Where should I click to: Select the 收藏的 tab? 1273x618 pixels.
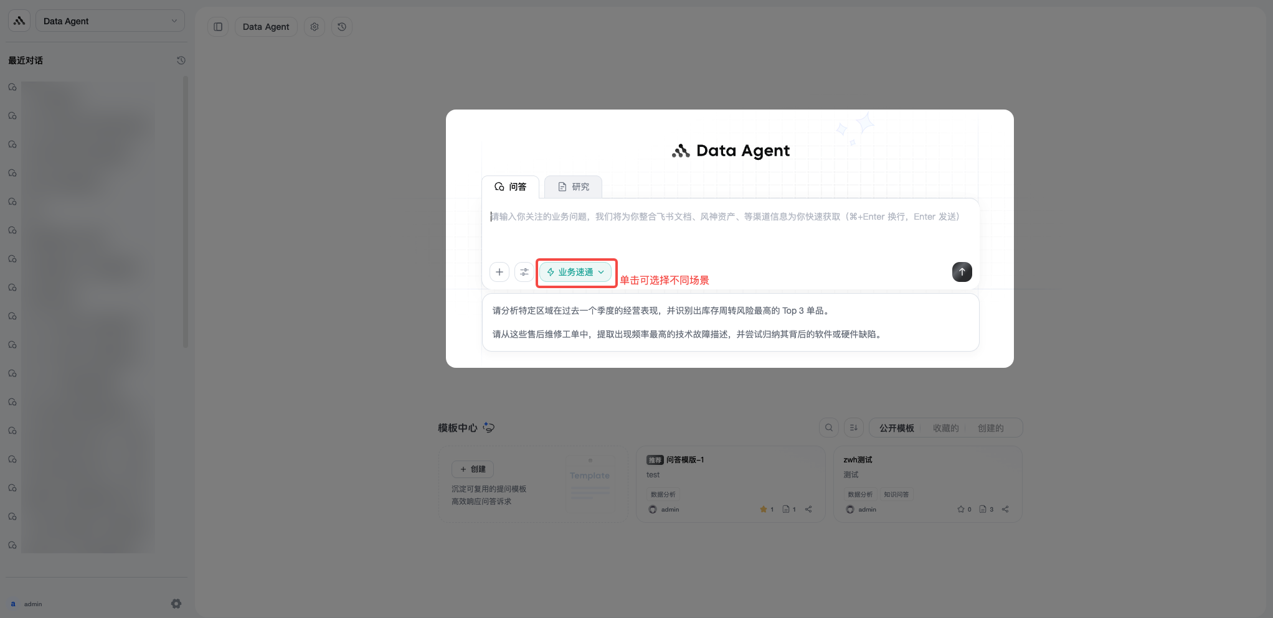tap(945, 428)
